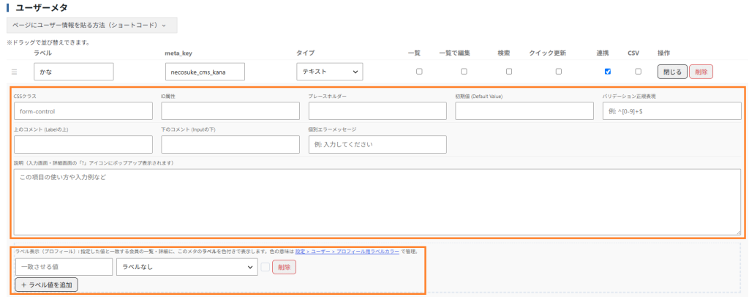Screen dimensions: 749x297
Task: Tick the CSV checkbox
Action: click(x=638, y=72)
